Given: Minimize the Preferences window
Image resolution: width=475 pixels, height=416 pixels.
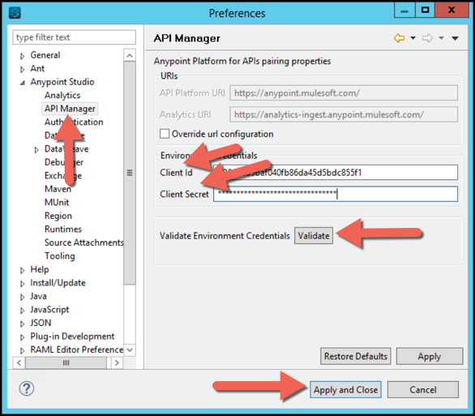Looking at the screenshot, I should [404, 11].
